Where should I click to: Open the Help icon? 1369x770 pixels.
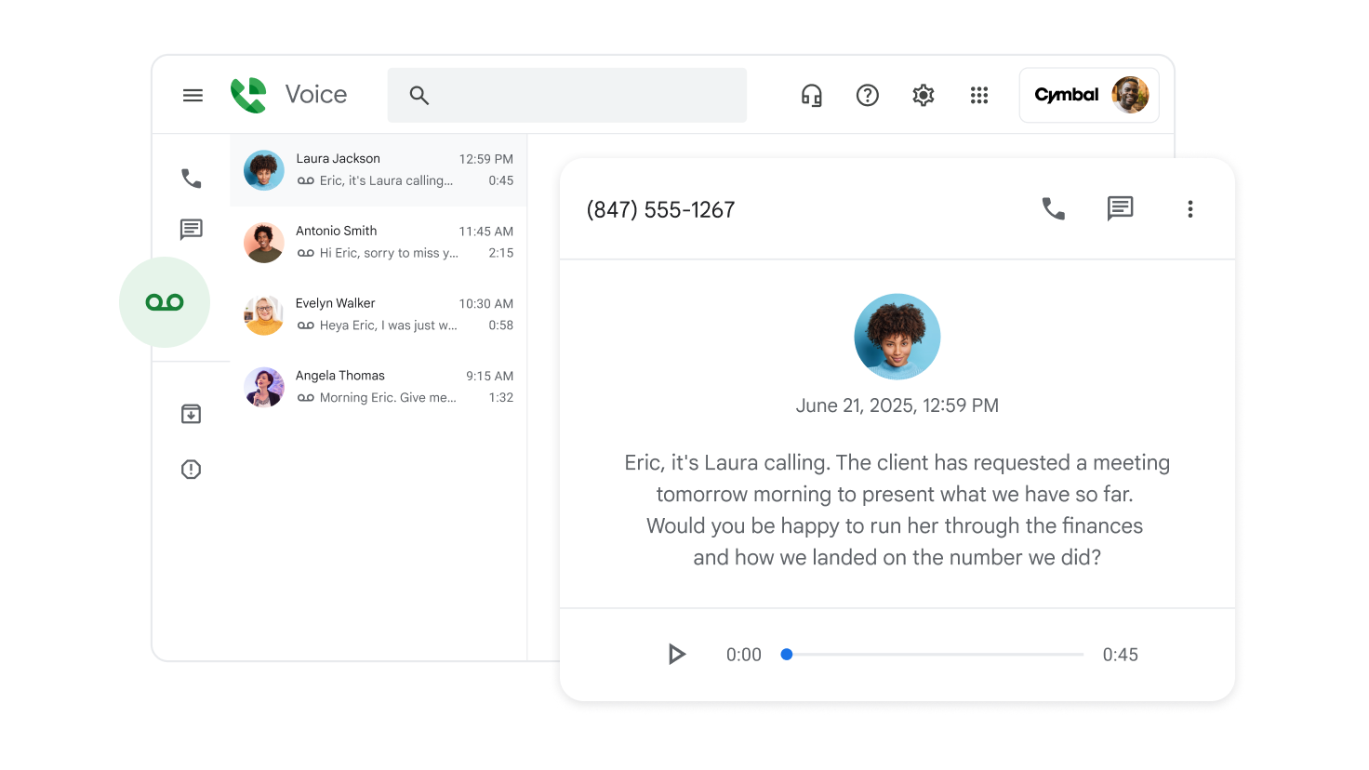pyautogui.click(x=867, y=94)
